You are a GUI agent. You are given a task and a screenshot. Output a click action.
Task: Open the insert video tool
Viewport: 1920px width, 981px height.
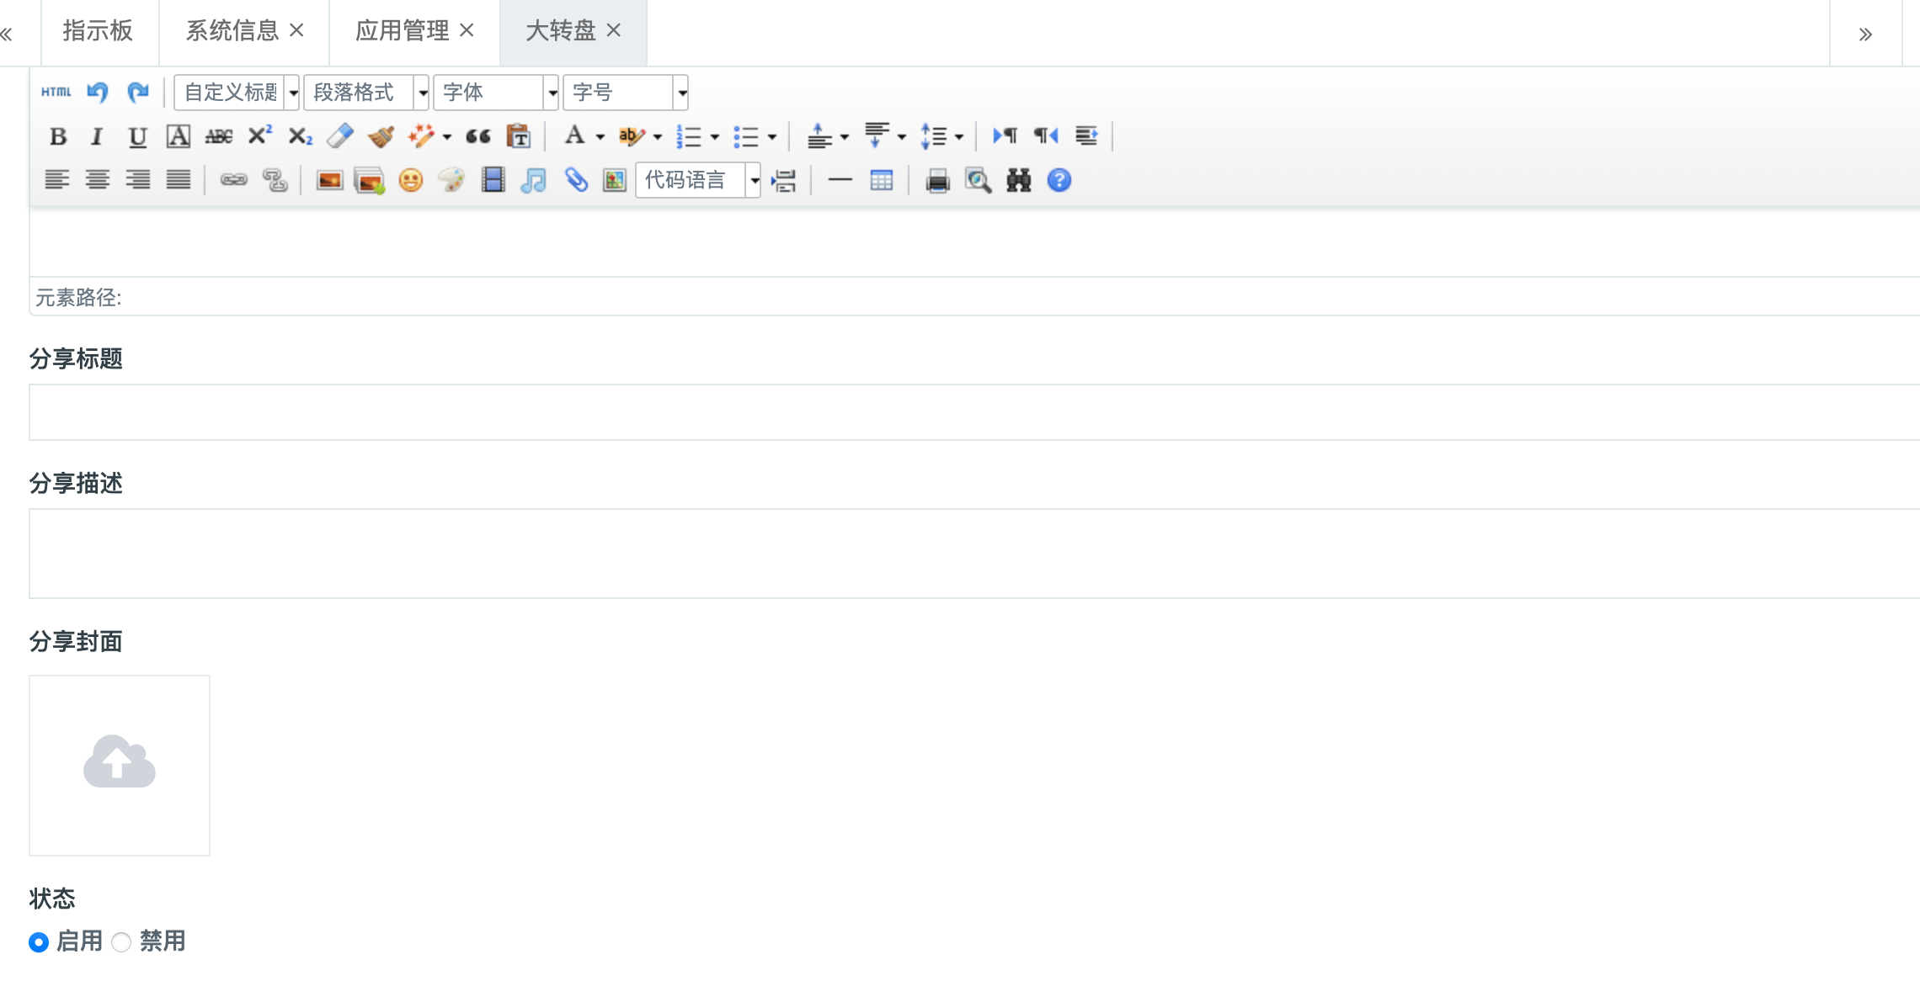[x=493, y=180]
